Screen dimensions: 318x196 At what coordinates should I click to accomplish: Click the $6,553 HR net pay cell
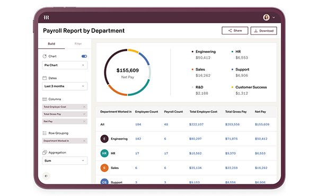click(260, 154)
